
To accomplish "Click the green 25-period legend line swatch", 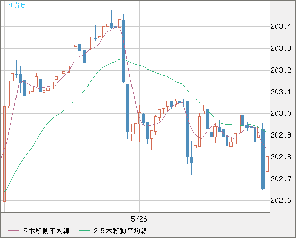I will (84, 231).
